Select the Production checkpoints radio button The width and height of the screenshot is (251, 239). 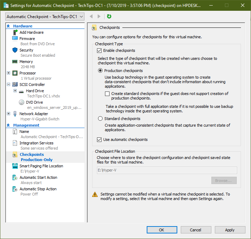click(100, 71)
